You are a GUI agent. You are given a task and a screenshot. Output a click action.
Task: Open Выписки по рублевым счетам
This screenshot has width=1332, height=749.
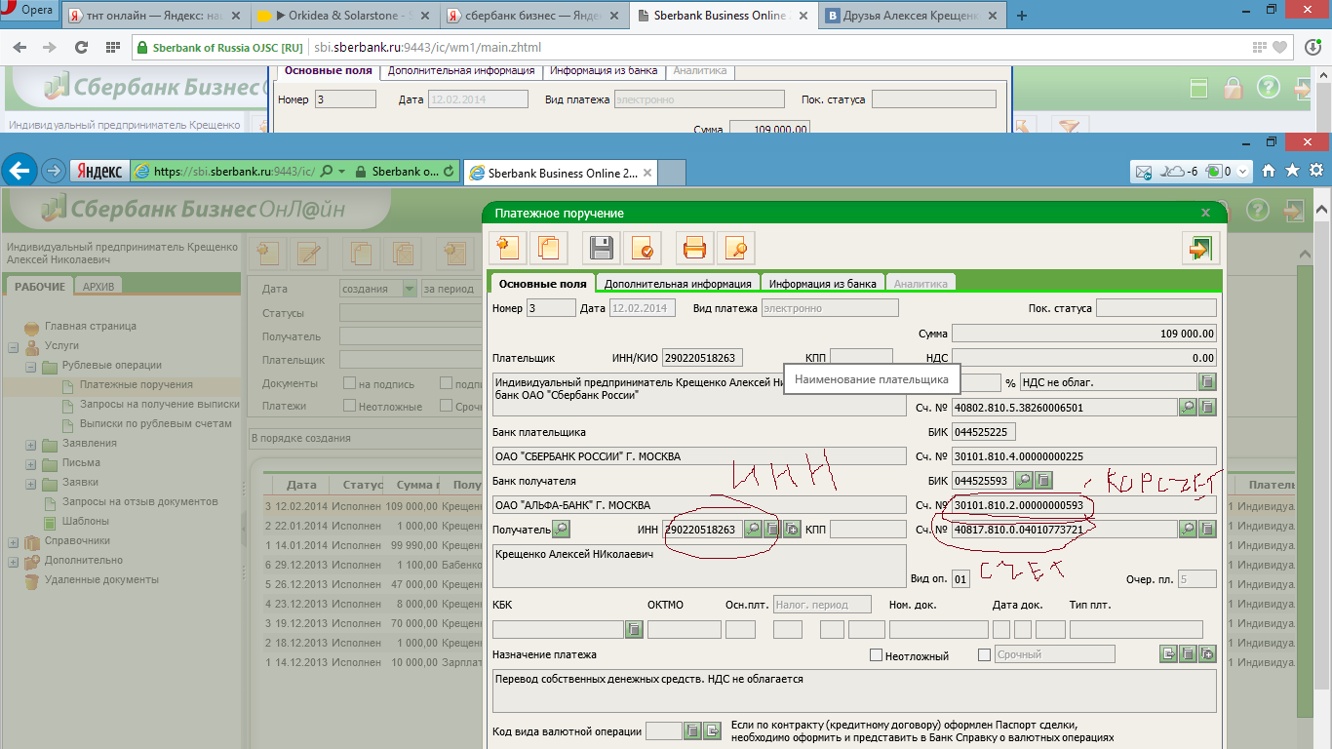pyautogui.click(x=156, y=424)
